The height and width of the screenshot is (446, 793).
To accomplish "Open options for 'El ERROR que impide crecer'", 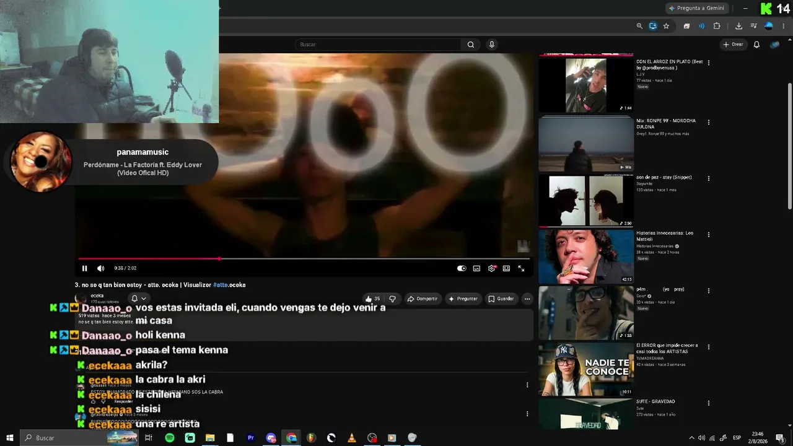I will pos(709,346).
